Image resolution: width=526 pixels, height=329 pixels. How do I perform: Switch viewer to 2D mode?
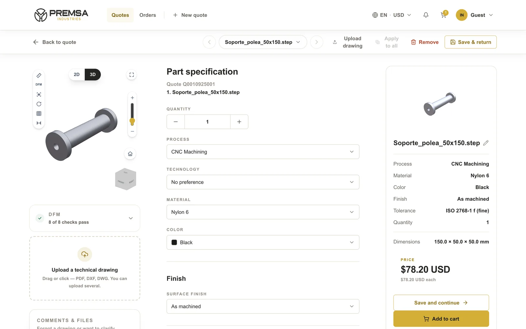click(x=77, y=75)
